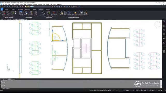The height and width of the screenshot is (93, 166).
Task: Click the Stop Recording icon
Action: [8, 13]
